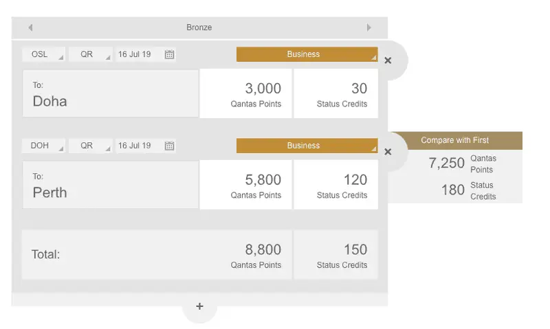Select the To: Perth destination field
The height and width of the screenshot is (329, 550).
110,185
